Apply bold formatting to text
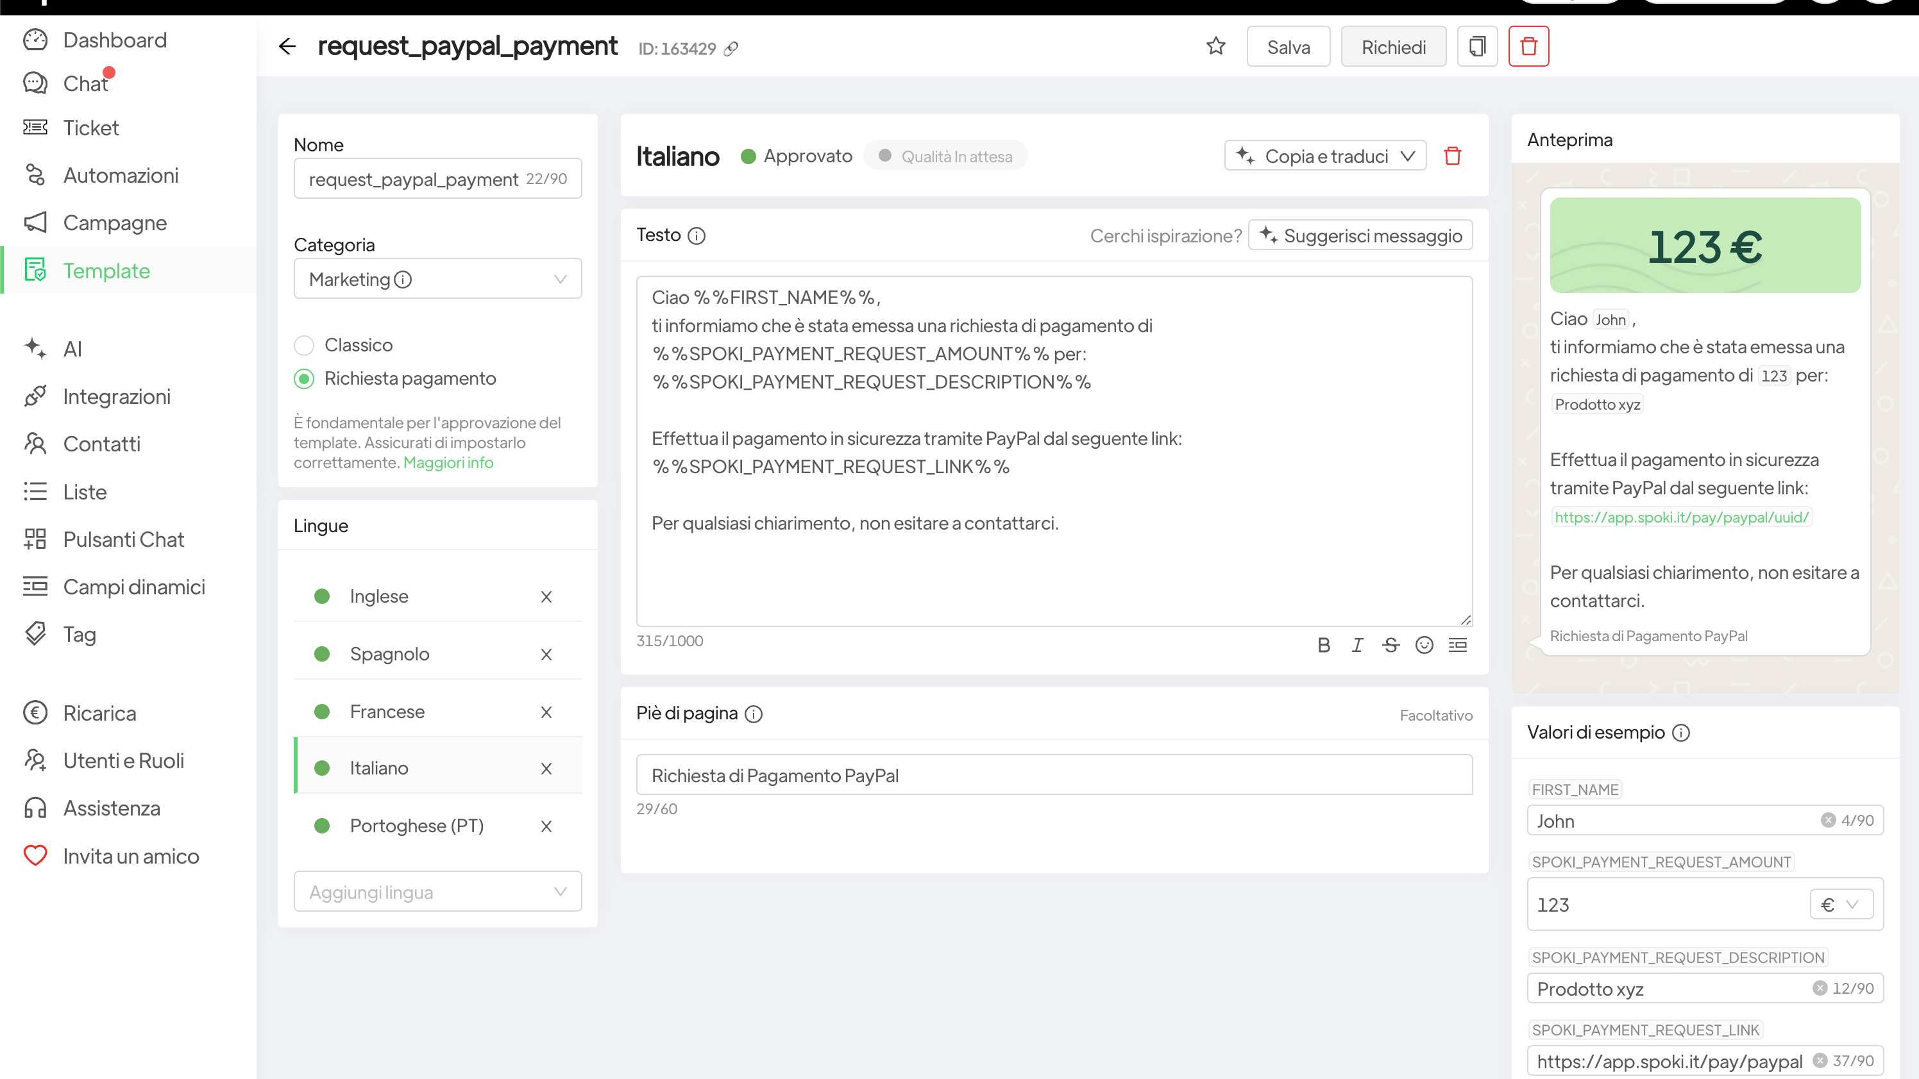Screen dimensions: 1919x1079 [x=1323, y=645]
